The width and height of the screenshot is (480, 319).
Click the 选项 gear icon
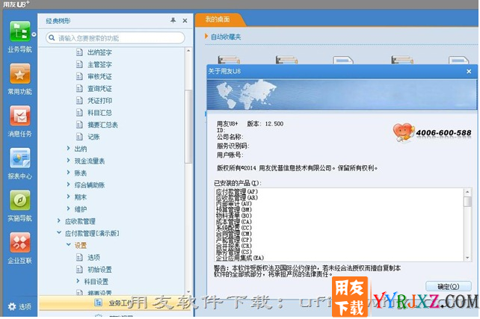coord(12,306)
